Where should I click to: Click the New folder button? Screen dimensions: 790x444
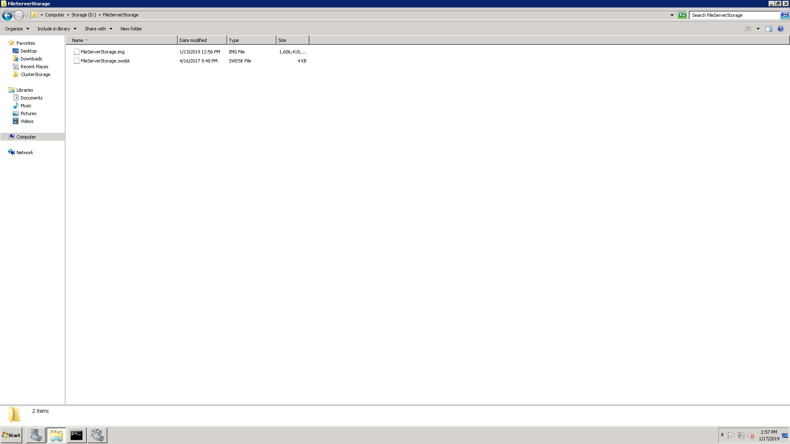pos(131,28)
